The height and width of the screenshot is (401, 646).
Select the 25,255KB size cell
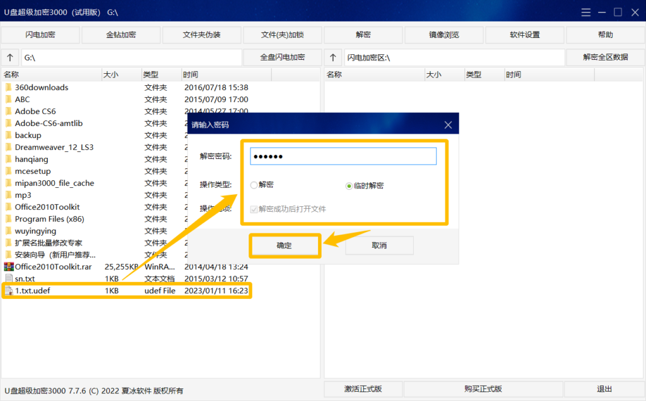[x=122, y=267]
